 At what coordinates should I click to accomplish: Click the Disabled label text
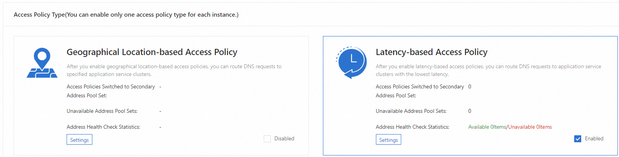pos(284,138)
